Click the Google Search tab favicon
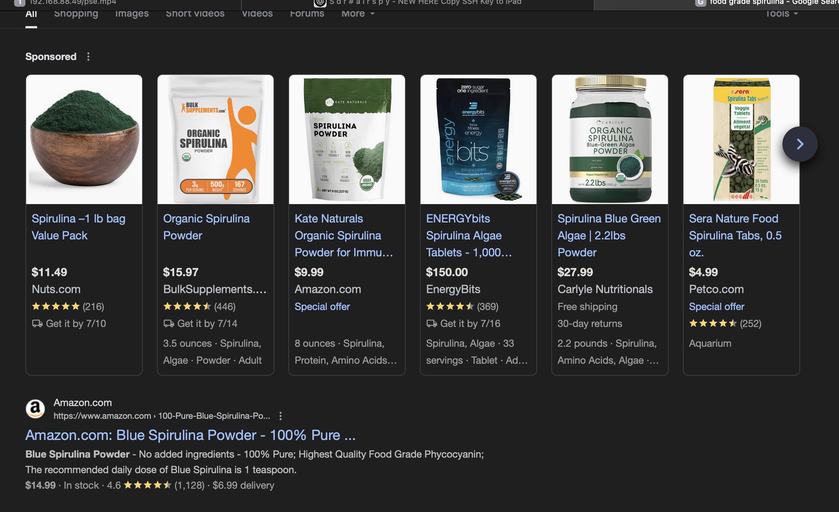This screenshot has width=839, height=512. pyautogui.click(x=700, y=3)
